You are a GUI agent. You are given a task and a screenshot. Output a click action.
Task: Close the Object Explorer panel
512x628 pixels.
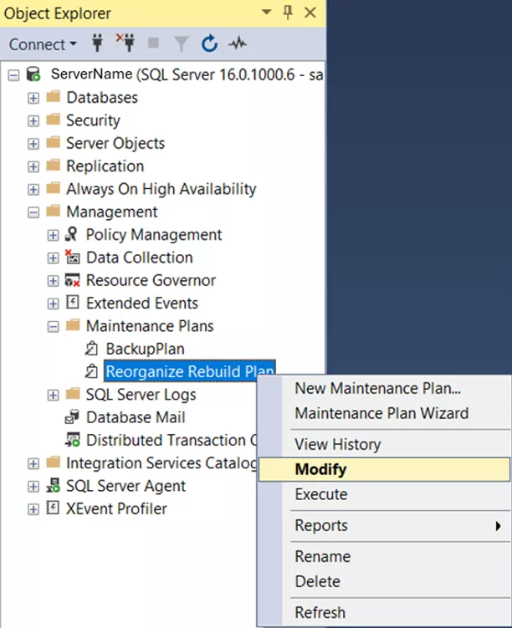310,13
